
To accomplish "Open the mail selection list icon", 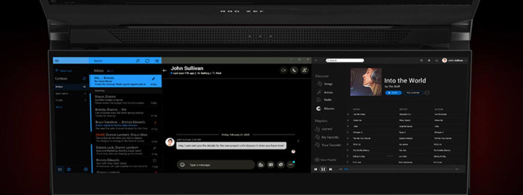I will pos(157,61).
